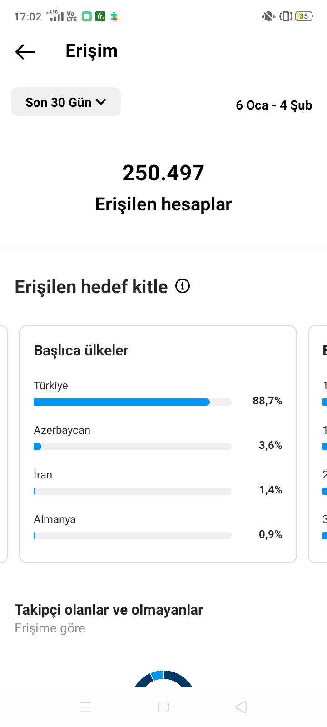Go back using the arrow icon
Screen dimensions: 327x727
(x=25, y=52)
